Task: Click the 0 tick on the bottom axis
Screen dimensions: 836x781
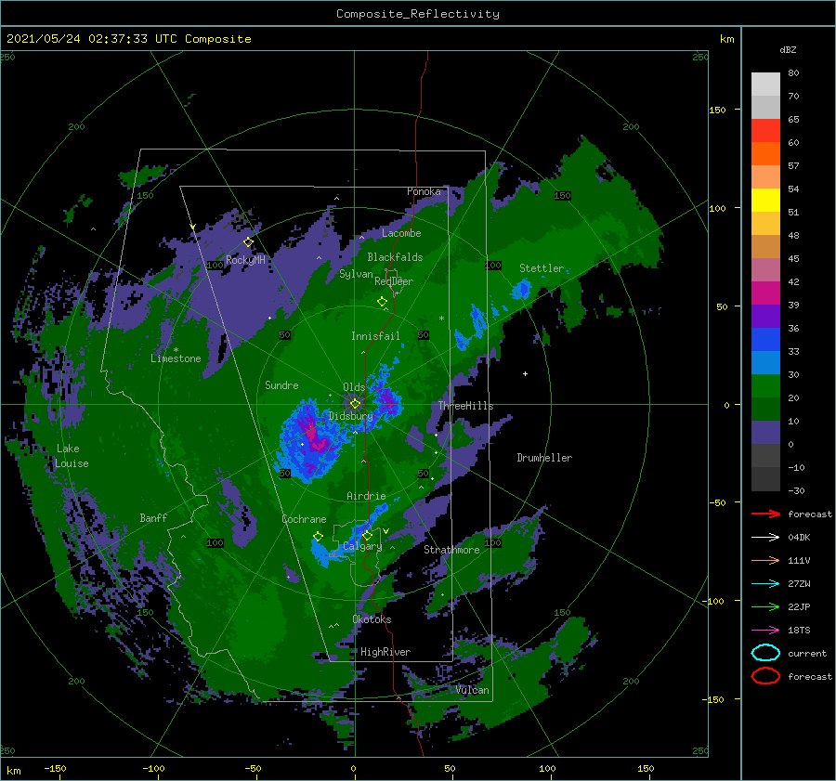Action: [x=353, y=768]
